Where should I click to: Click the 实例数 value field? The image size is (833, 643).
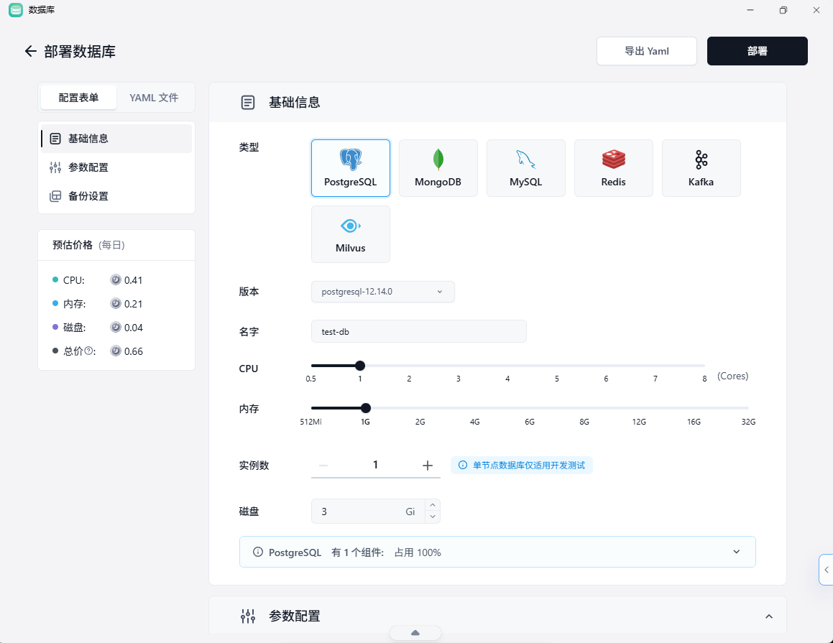376,465
